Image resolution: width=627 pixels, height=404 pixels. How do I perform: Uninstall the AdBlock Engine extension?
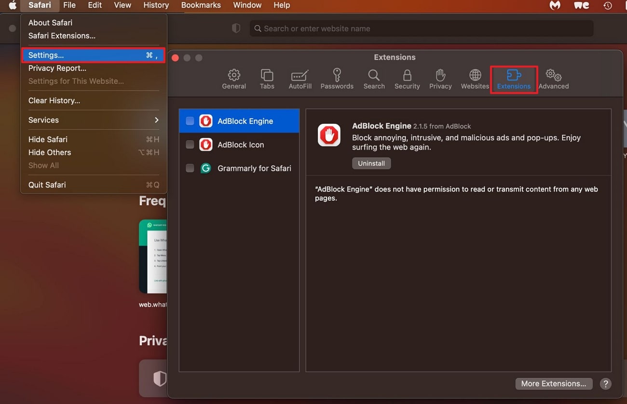pos(371,163)
